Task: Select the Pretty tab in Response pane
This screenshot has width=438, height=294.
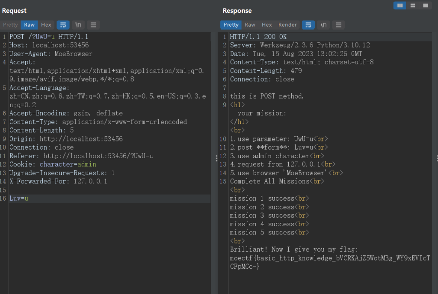Action: [x=231, y=25]
